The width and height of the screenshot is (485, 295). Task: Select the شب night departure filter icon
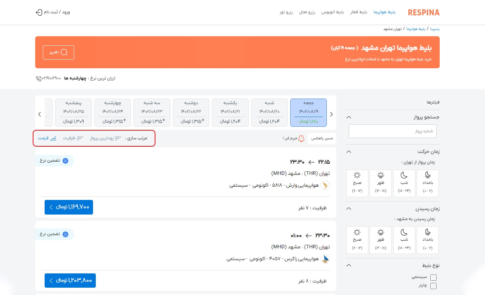click(x=404, y=175)
